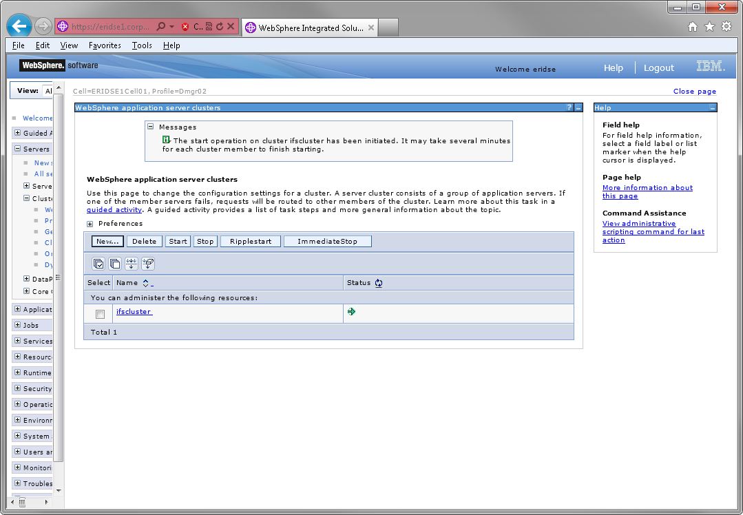Expand the Security navigation node

pyautogui.click(x=17, y=388)
